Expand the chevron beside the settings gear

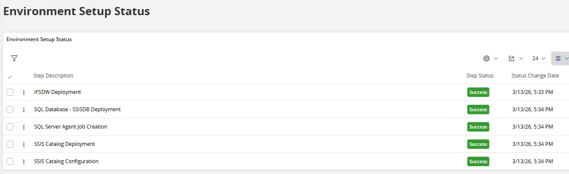(496, 58)
